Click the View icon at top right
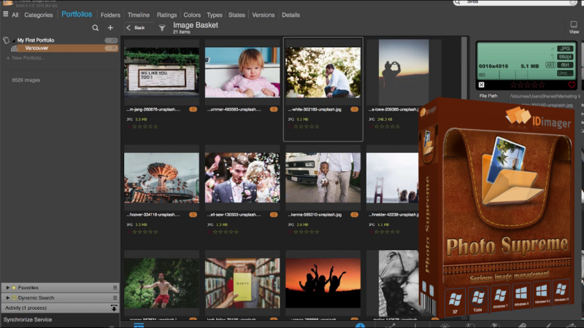This screenshot has height=328, width=584. (574, 27)
